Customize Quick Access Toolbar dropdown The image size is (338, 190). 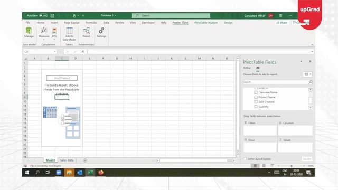tap(83, 15)
